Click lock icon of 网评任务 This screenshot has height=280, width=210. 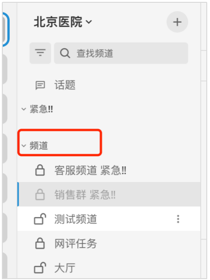40,243
